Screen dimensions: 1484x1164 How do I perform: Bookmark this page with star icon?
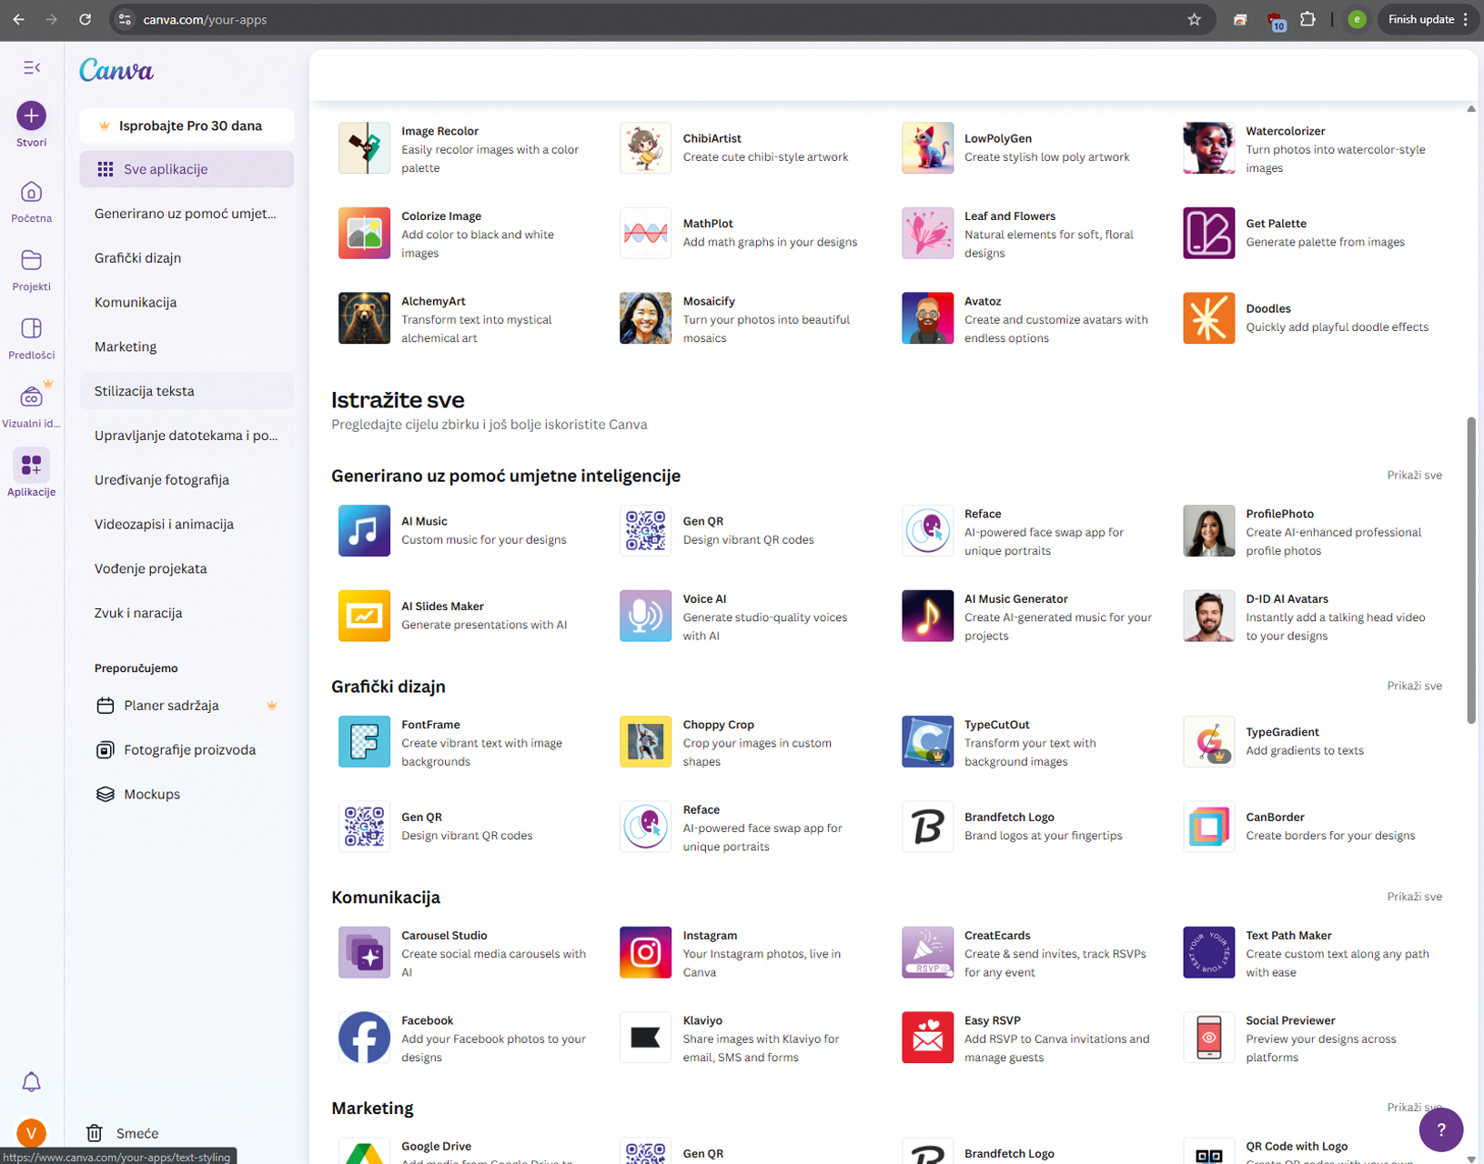click(1194, 19)
